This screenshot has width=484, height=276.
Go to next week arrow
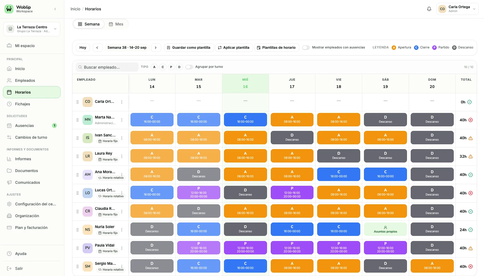[156, 48]
